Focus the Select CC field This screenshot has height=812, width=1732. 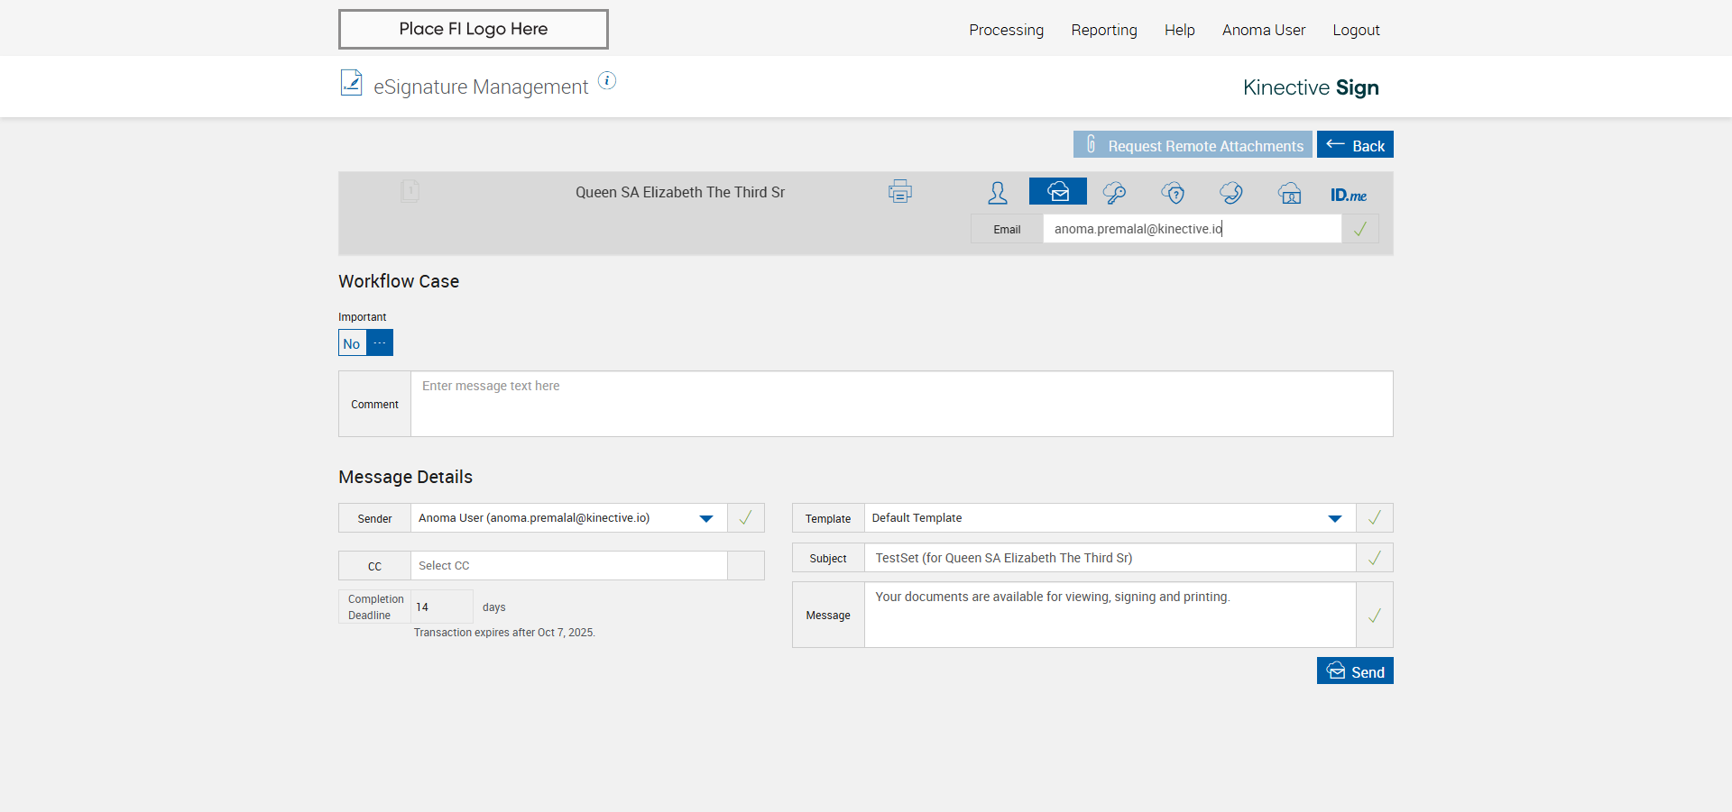569,566
